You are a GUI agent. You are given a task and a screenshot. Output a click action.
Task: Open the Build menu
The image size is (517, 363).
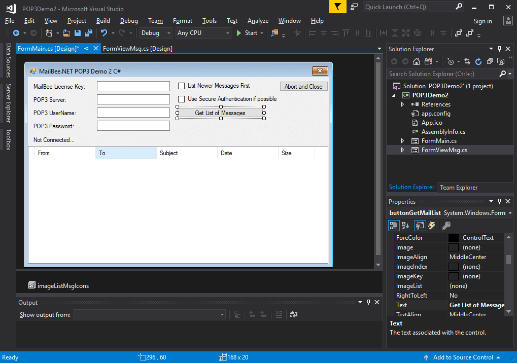(103, 21)
